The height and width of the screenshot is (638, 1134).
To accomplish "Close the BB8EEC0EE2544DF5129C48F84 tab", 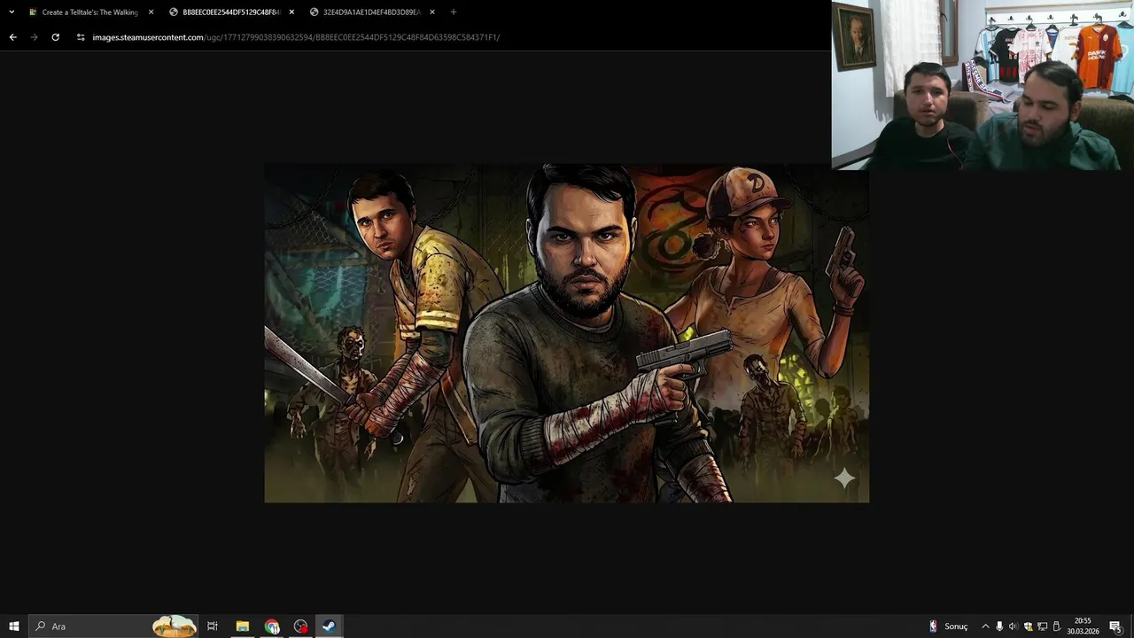I will click(x=291, y=12).
